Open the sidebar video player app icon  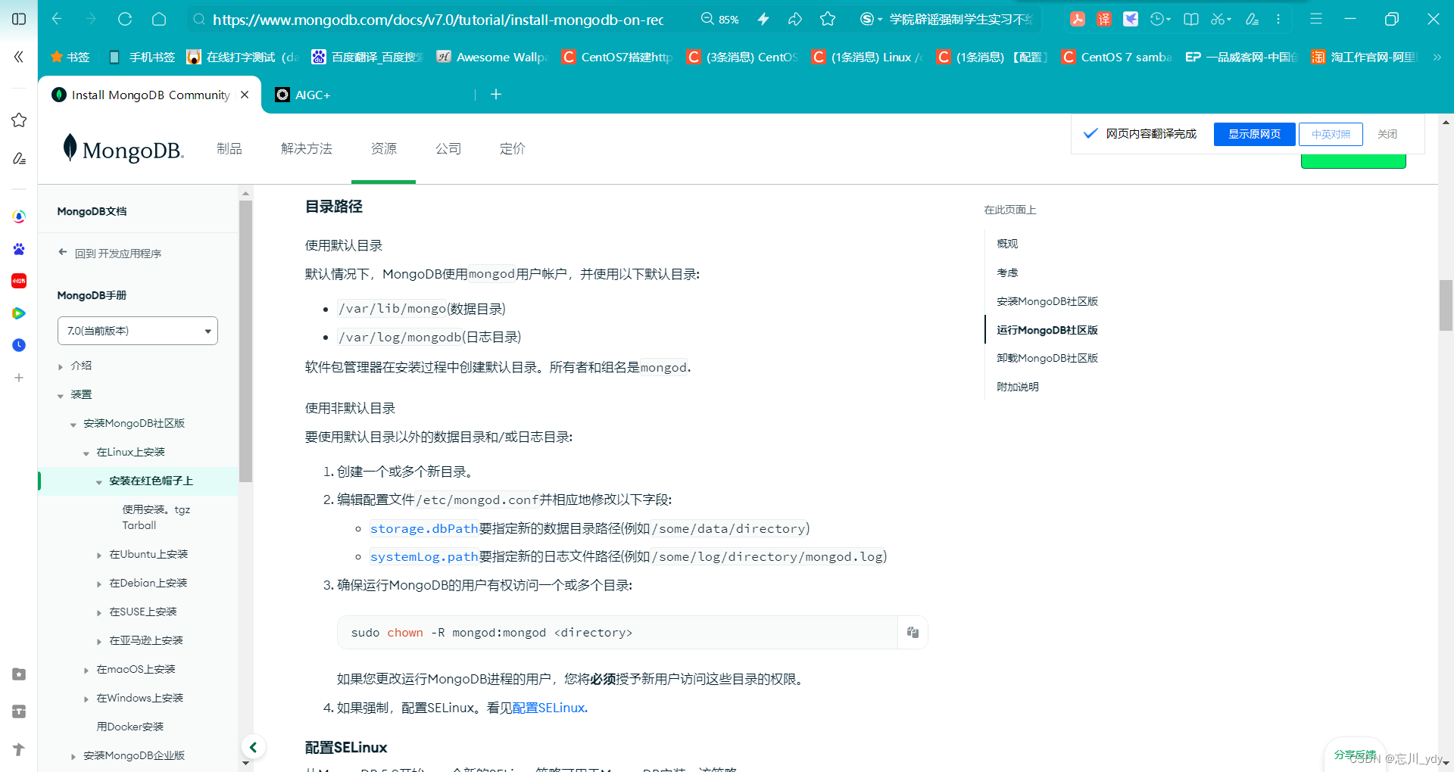click(x=19, y=313)
